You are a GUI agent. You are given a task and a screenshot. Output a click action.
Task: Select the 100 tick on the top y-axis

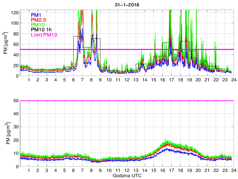(x=14, y=23)
